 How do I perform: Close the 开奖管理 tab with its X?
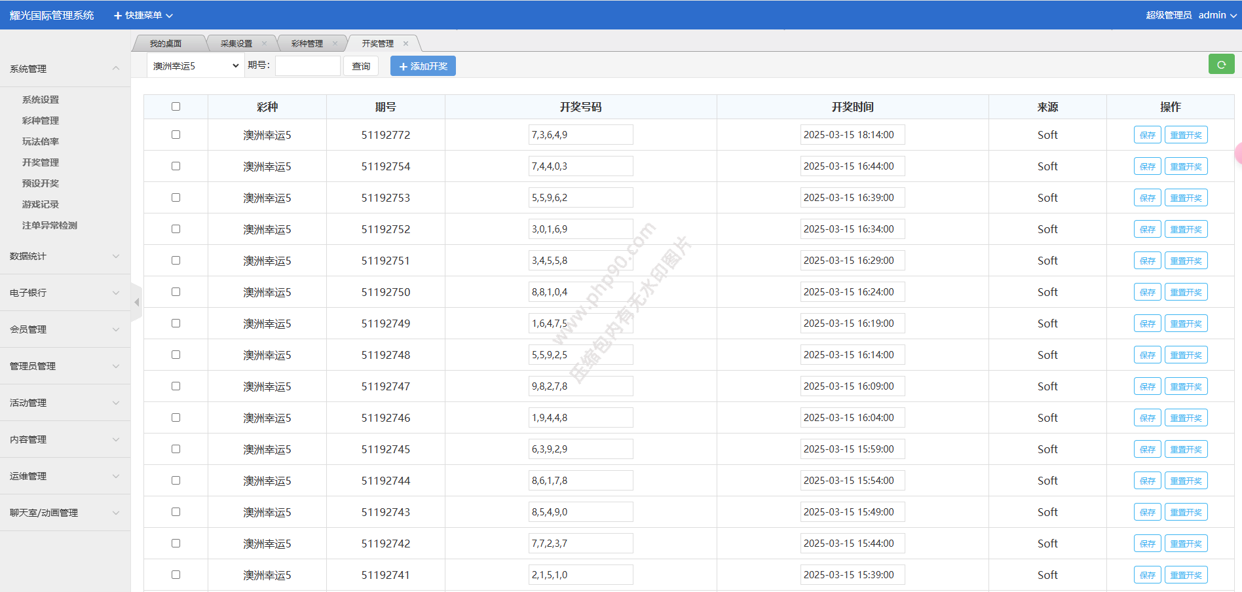405,44
